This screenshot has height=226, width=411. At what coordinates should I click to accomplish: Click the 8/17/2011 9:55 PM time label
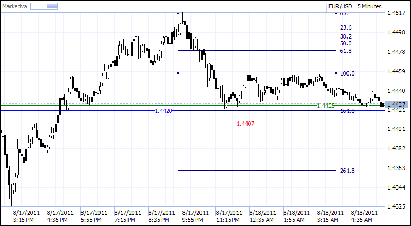point(195,216)
